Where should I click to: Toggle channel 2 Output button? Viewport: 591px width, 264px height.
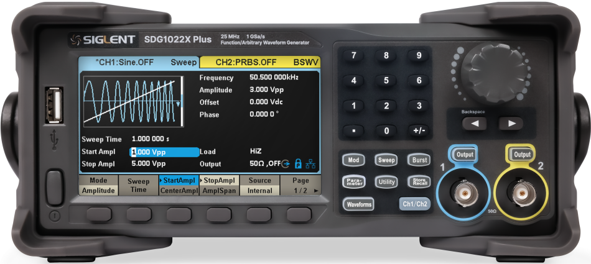coord(522,155)
